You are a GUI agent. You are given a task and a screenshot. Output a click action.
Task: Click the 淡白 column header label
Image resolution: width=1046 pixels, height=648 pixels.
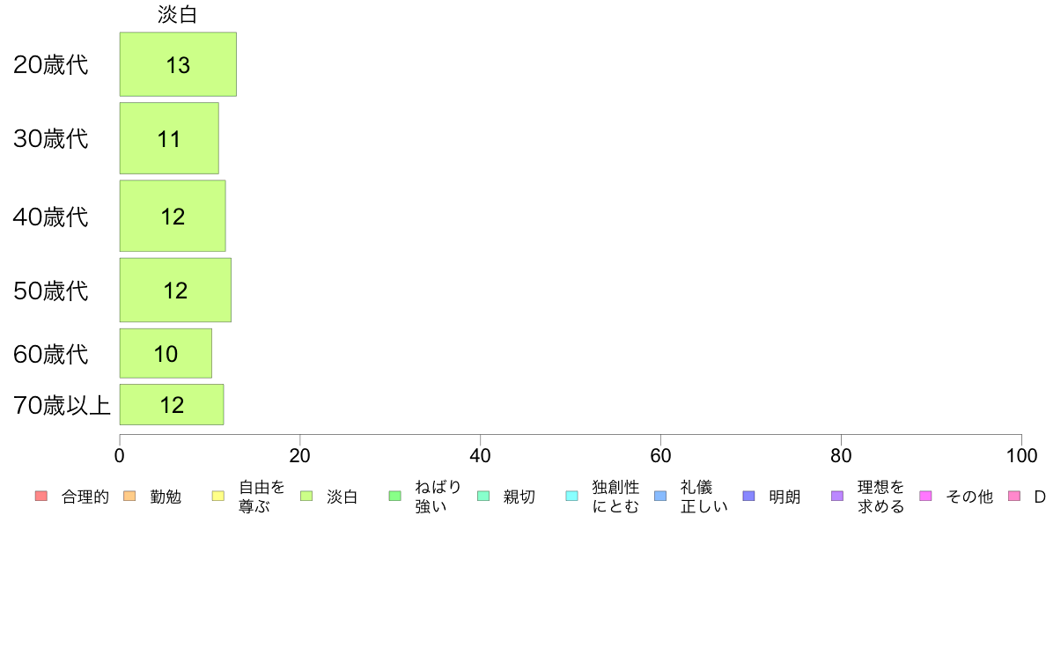pos(178,15)
